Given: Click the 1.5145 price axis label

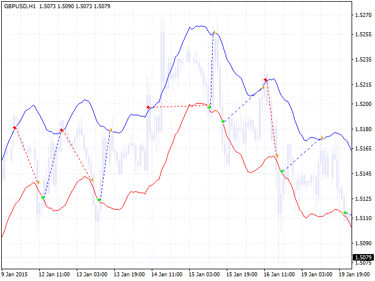Looking at the screenshot, I should 363,173.
